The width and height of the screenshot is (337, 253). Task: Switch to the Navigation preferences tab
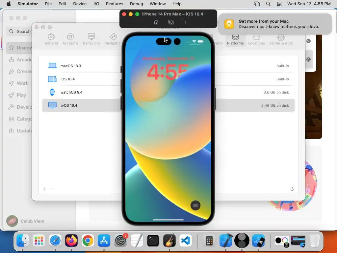tap(113, 39)
